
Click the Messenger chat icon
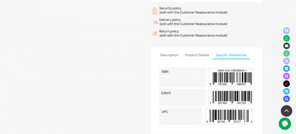point(287,69)
